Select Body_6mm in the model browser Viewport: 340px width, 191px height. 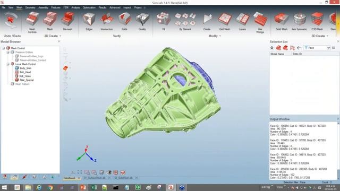pos(25,68)
